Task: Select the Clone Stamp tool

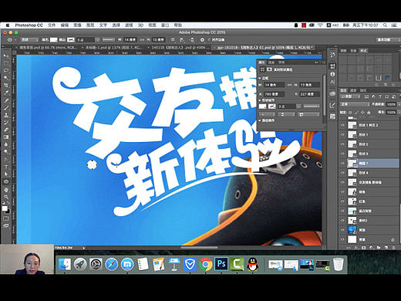Action: tap(6, 115)
